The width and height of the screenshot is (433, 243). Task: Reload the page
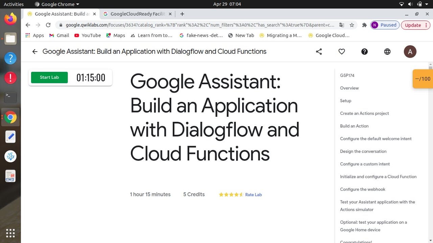(48, 25)
